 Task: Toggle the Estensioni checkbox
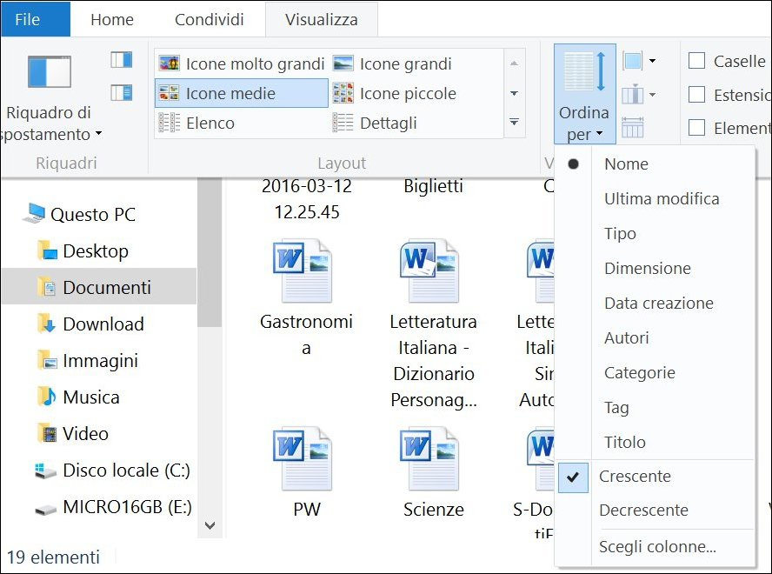click(696, 95)
